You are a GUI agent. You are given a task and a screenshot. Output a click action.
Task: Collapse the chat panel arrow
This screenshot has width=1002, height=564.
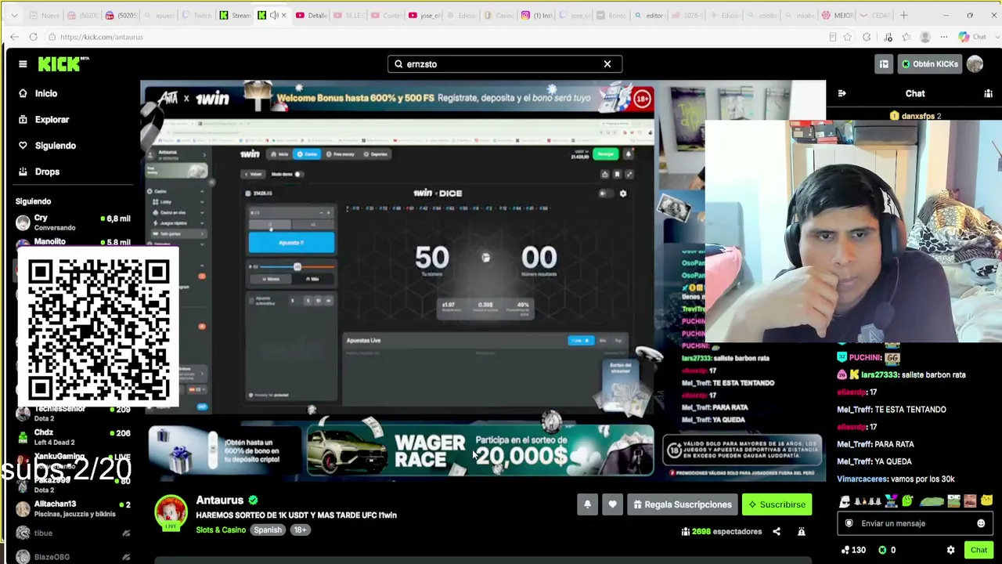[842, 93]
